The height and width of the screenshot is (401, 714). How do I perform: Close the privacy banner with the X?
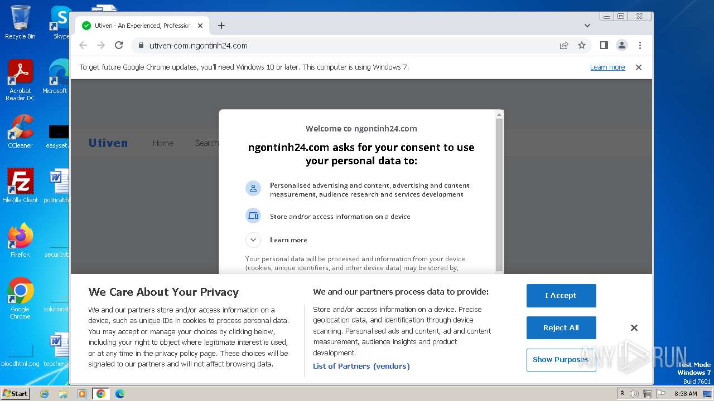(x=634, y=328)
